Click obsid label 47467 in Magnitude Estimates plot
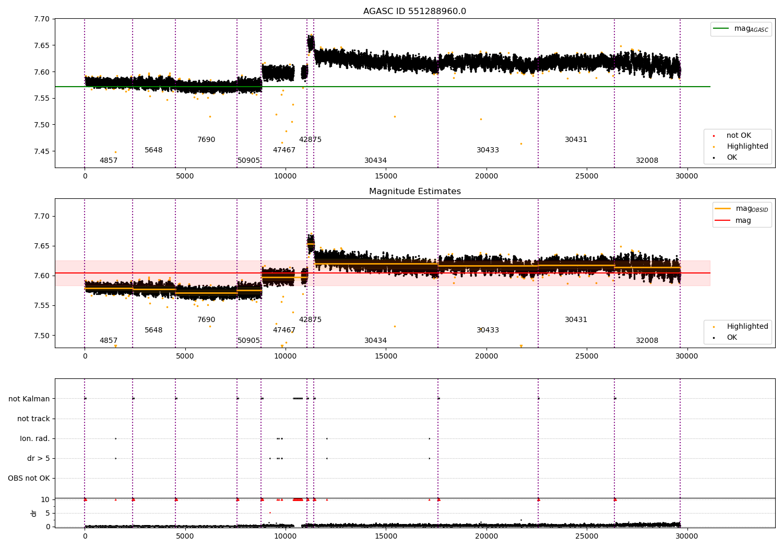This screenshot has height=548, width=783. 284,330
